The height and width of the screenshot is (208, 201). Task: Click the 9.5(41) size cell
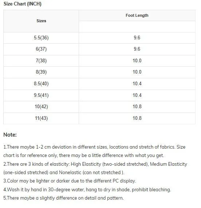click(41, 95)
